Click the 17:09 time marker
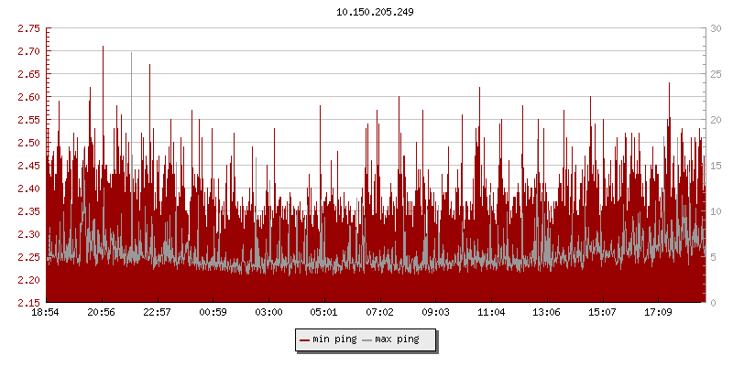The height and width of the screenshot is (366, 733). (659, 312)
